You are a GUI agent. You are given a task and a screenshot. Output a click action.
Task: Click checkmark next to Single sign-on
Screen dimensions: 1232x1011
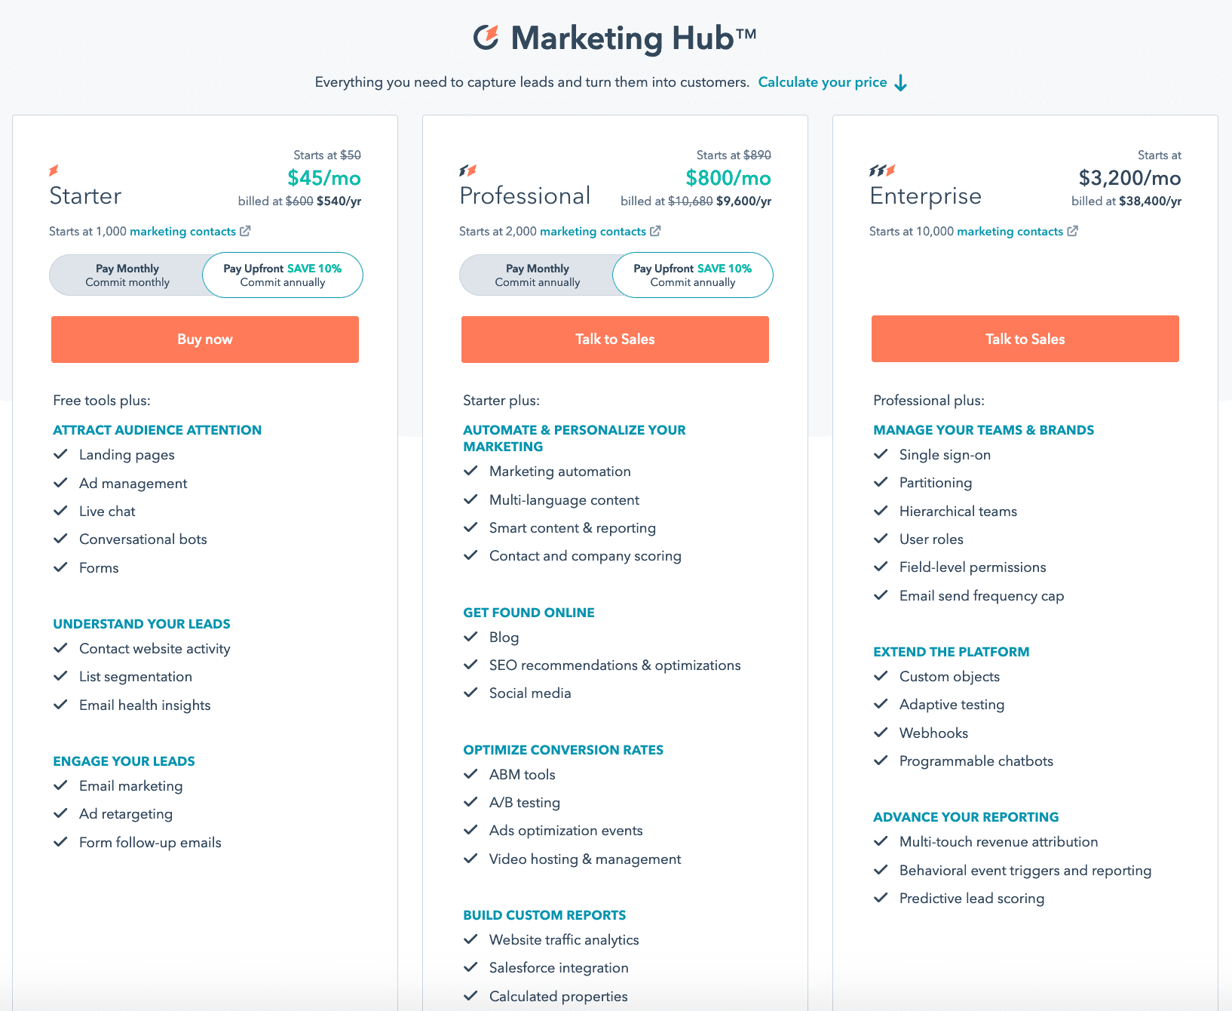coord(881,454)
